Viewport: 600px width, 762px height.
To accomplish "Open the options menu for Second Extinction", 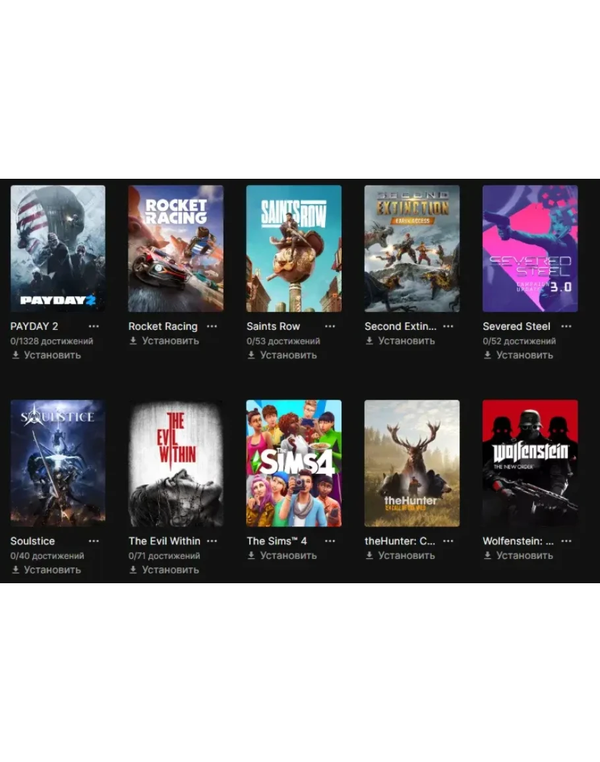I will coord(448,326).
